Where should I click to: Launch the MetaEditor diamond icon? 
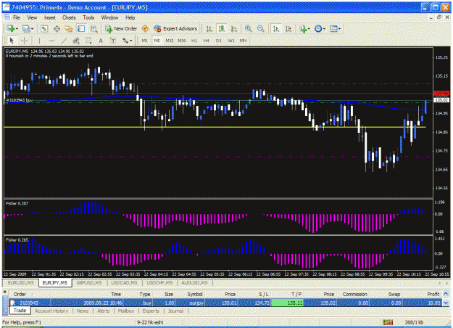[x=145, y=28]
